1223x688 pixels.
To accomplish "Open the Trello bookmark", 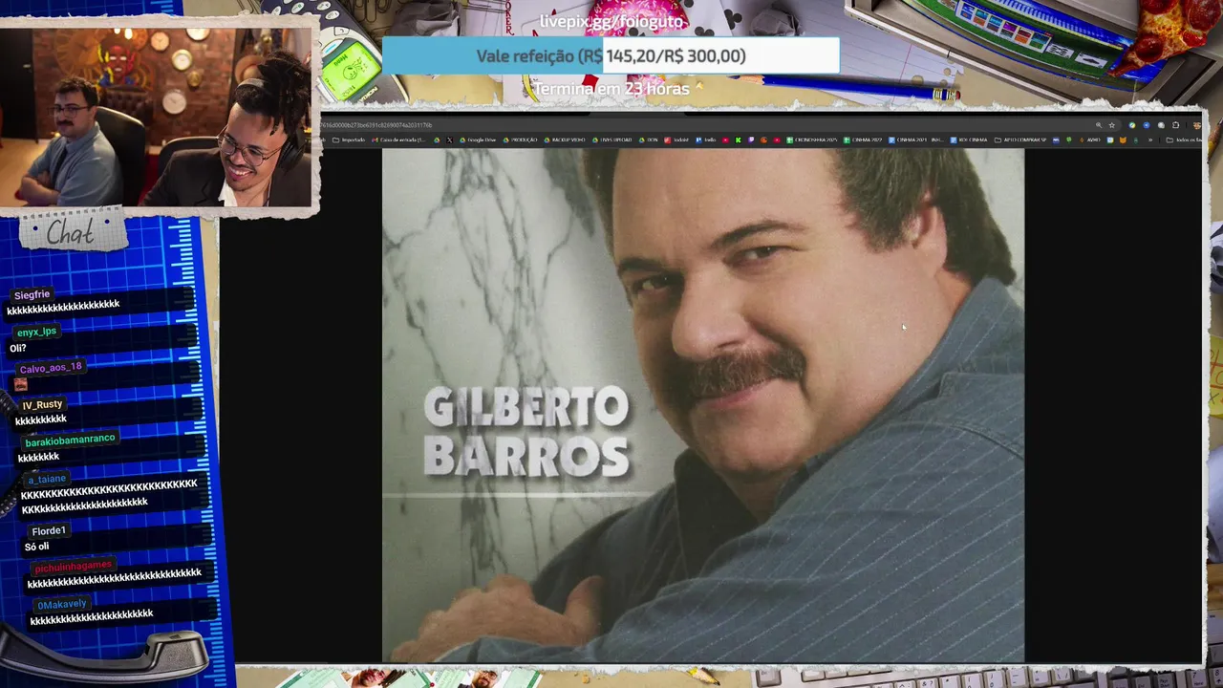I will 706,140.
